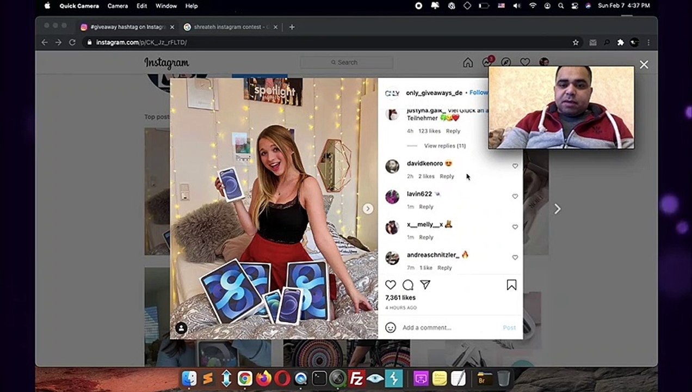
Task: Like davidkenoro's comment
Action: 515,166
